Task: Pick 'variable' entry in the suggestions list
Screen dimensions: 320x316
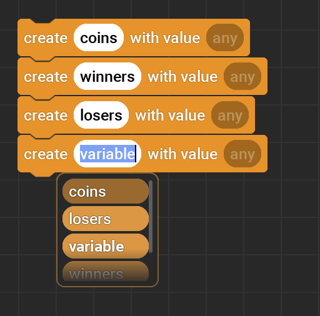Action: 106,246
